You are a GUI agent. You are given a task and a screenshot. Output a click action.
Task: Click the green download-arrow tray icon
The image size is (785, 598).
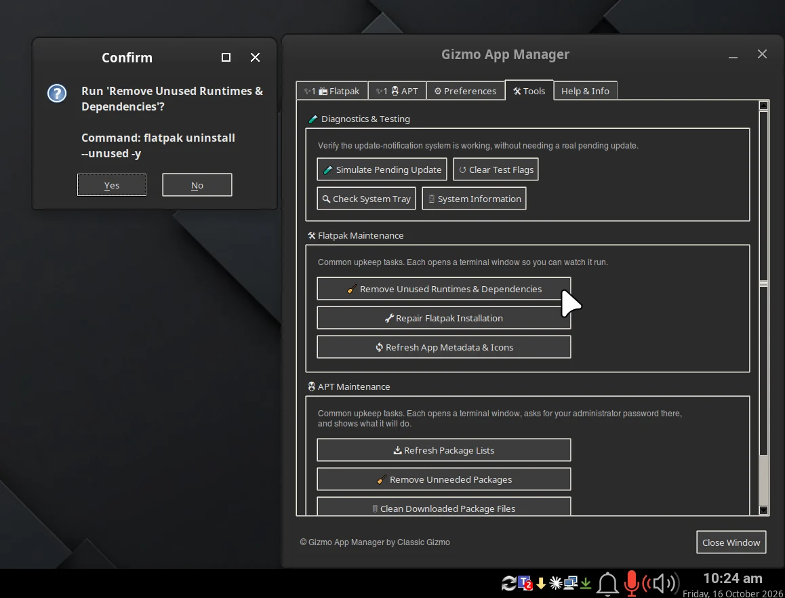(585, 583)
